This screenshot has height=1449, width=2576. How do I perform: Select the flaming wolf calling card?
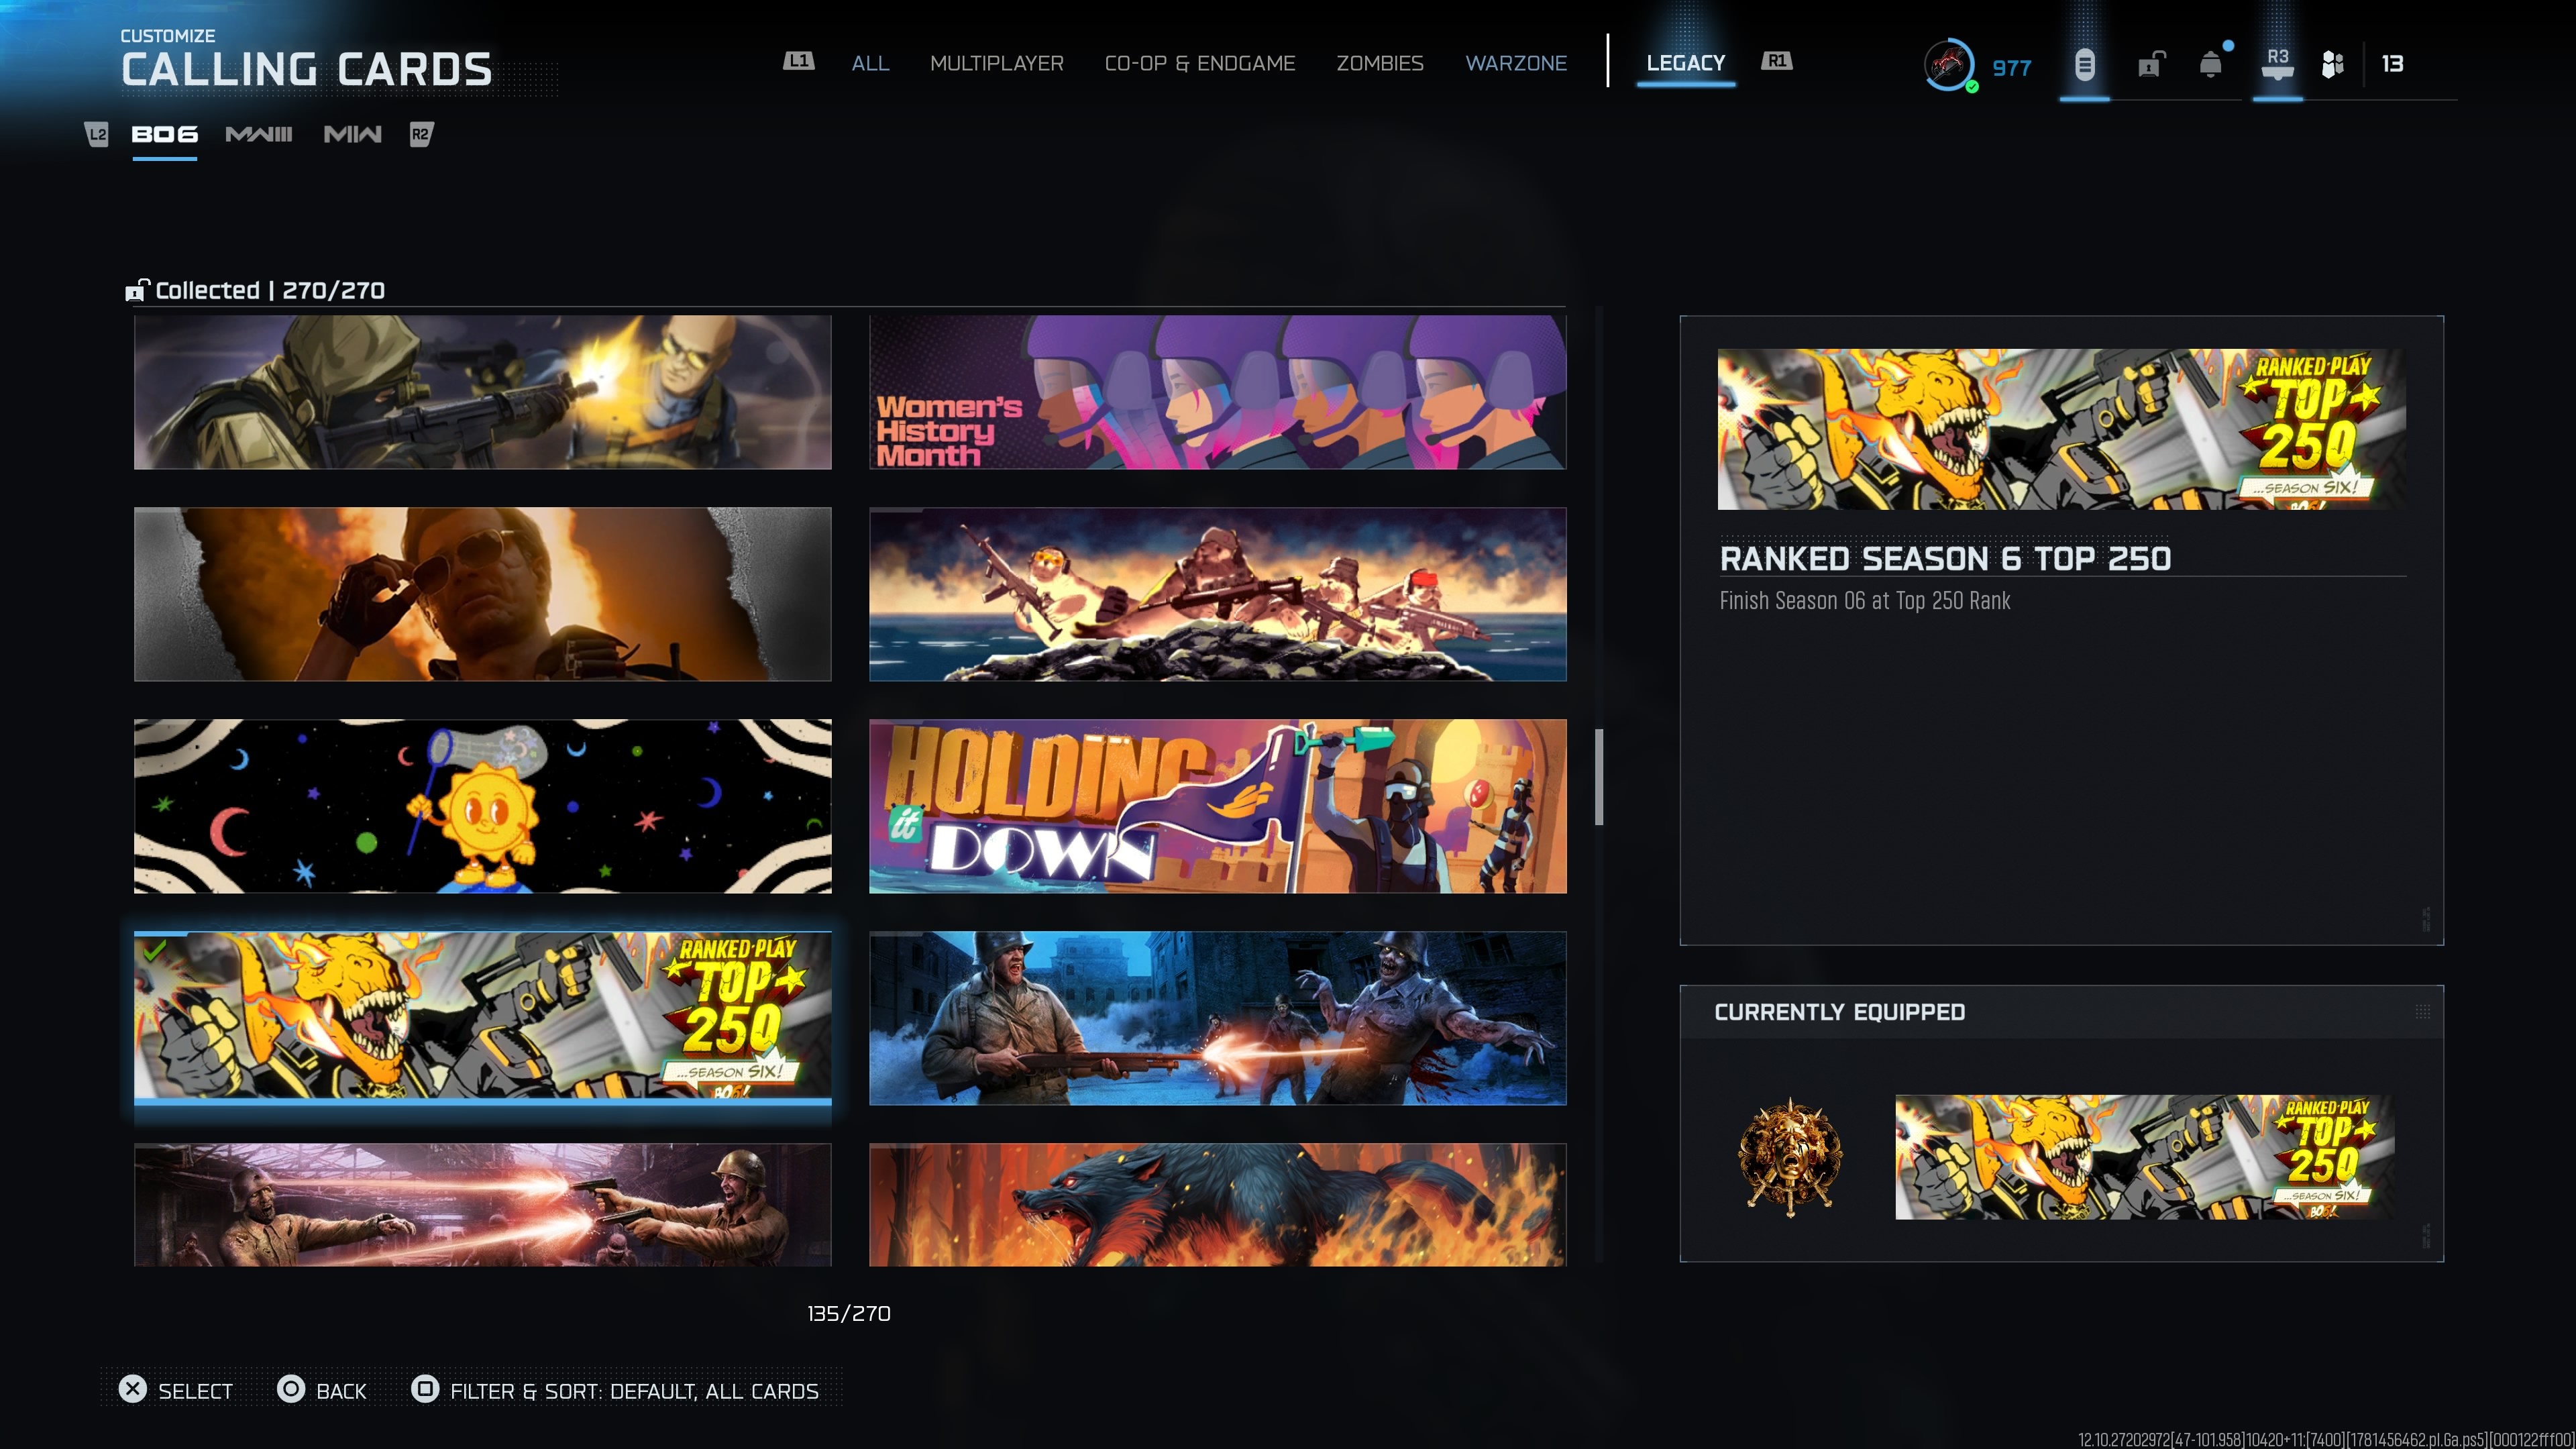click(1218, 1204)
